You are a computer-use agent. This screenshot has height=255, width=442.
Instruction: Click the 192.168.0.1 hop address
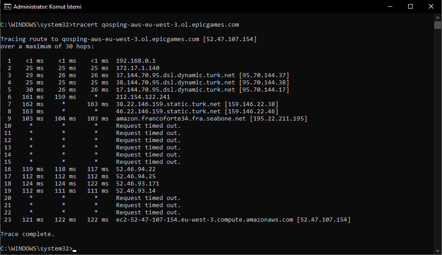tap(136, 61)
